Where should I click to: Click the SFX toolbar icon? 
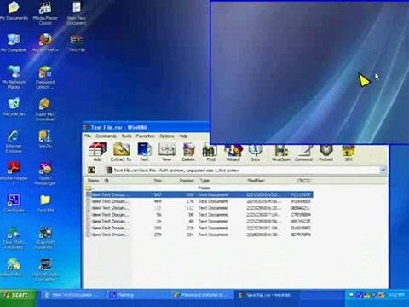point(349,153)
